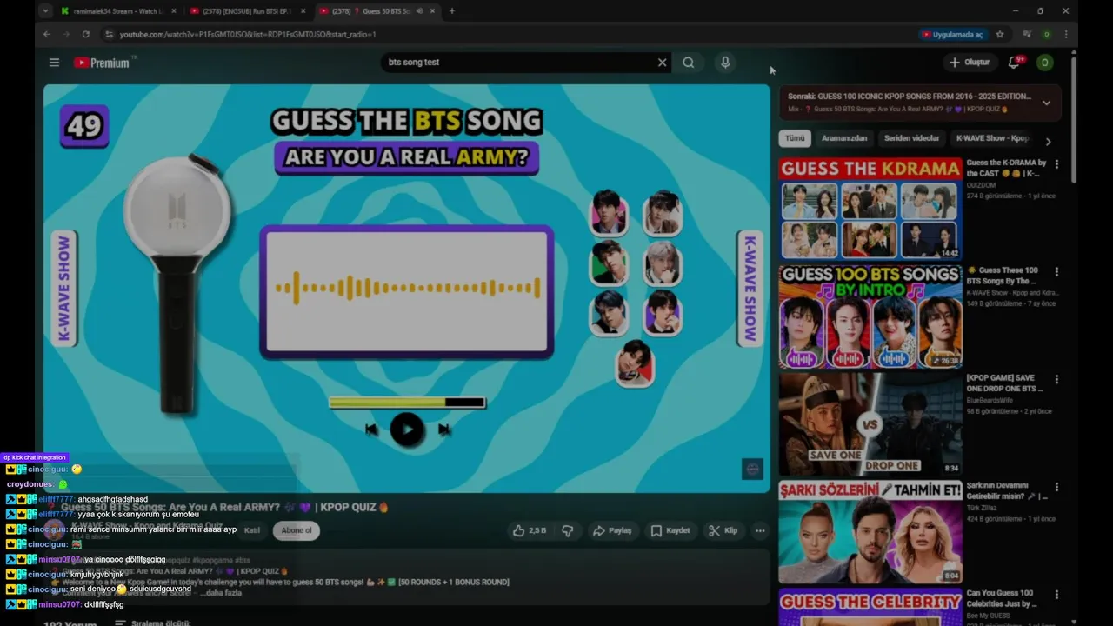Open the video more actions menu
Screen dimensions: 1113x626
pyautogui.click(x=760, y=530)
